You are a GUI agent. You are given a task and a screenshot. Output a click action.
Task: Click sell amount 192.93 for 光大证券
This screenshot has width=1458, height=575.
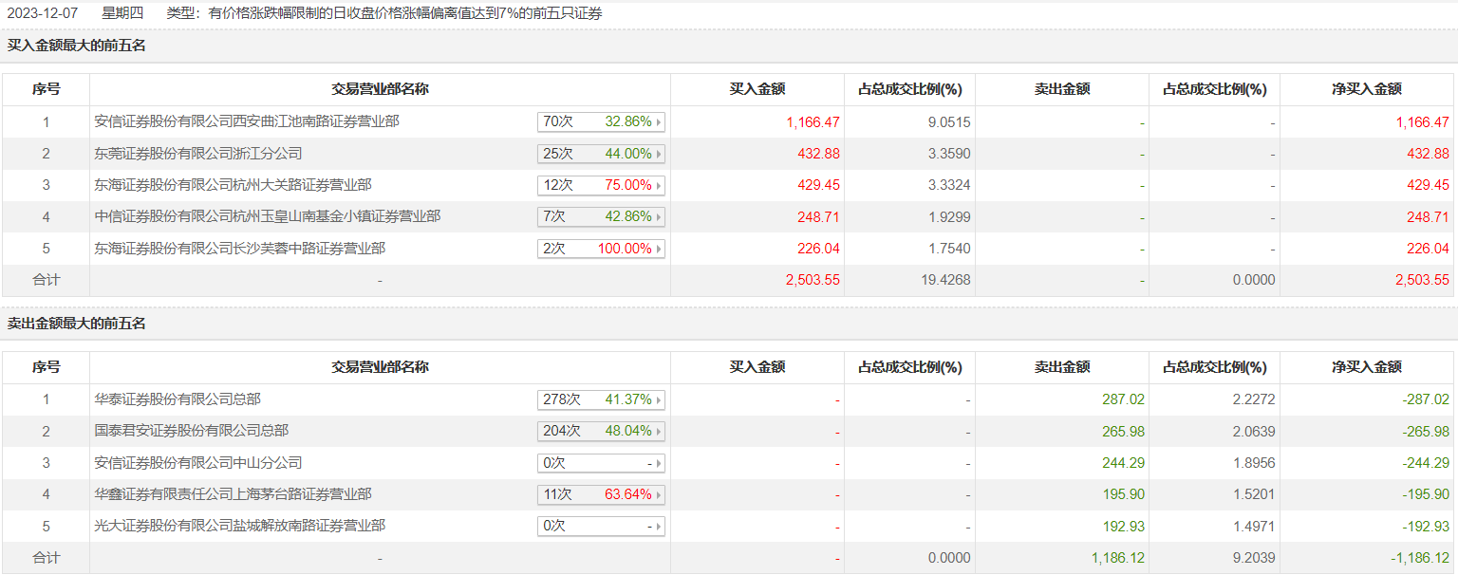coord(1124,527)
